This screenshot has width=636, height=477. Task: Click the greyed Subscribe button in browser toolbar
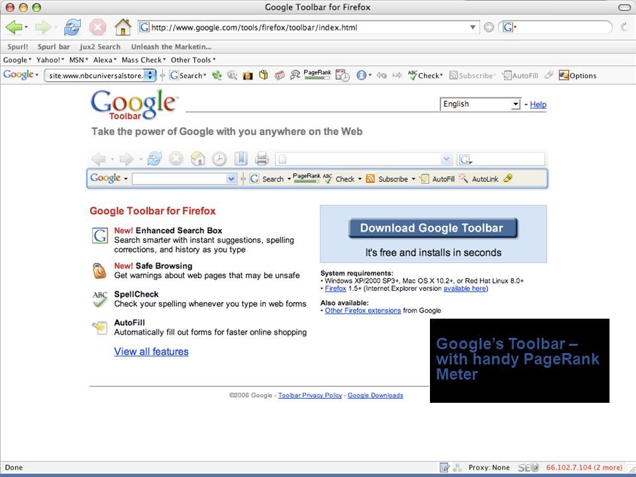pyautogui.click(x=472, y=76)
